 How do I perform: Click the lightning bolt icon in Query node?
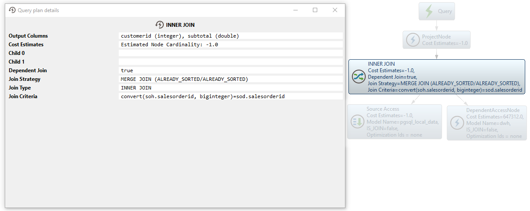pyautogui.click(x=429, y=11)
